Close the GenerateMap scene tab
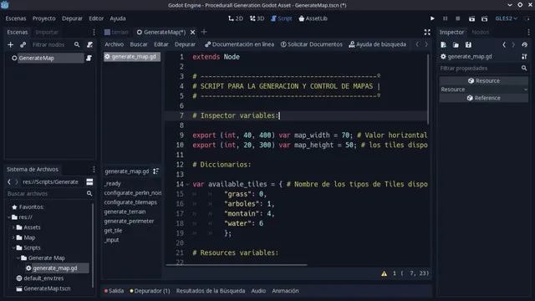 (x=193, y=32)
